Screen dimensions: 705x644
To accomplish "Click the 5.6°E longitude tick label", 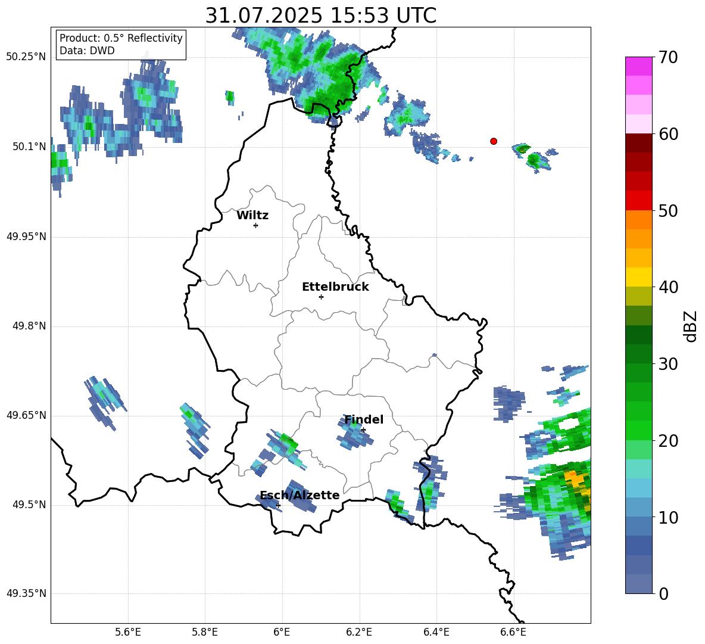I will (128, 632).
